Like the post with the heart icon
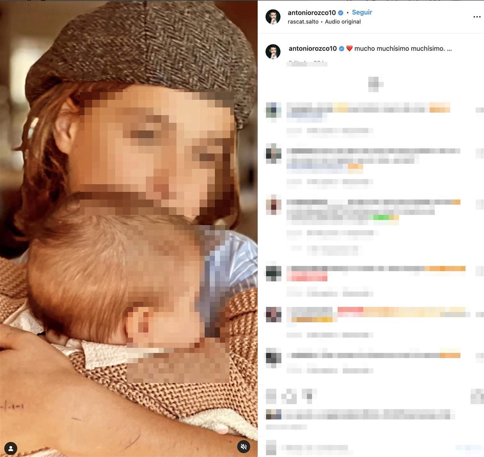Image resolution: width=484 pixels, height=457 pixels. pyautogui.click(x=271, y=396)
